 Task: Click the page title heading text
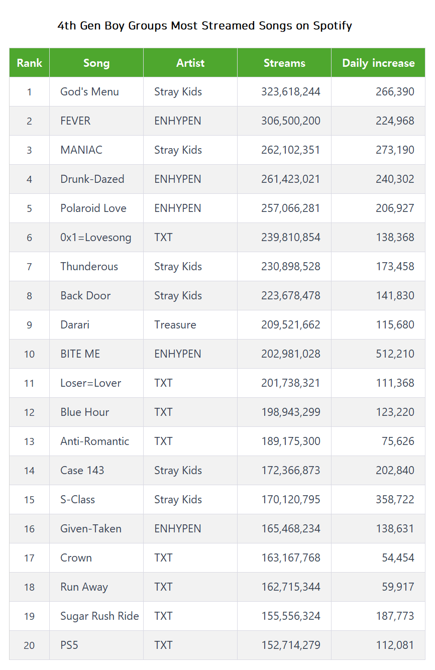pos(204,26)
